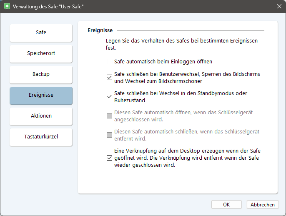Click greyed-out automatisch schließen Schlüsselgerät checkbox
Screen dimensions: 286x216
(110, 135)
